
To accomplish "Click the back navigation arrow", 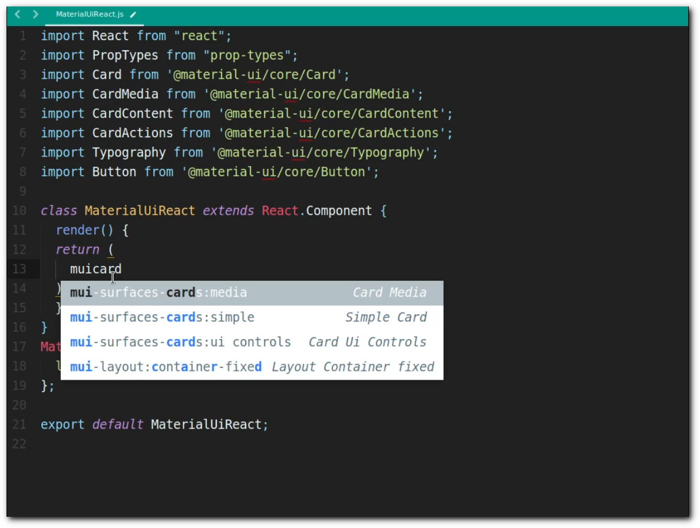I will click(17, 14).
